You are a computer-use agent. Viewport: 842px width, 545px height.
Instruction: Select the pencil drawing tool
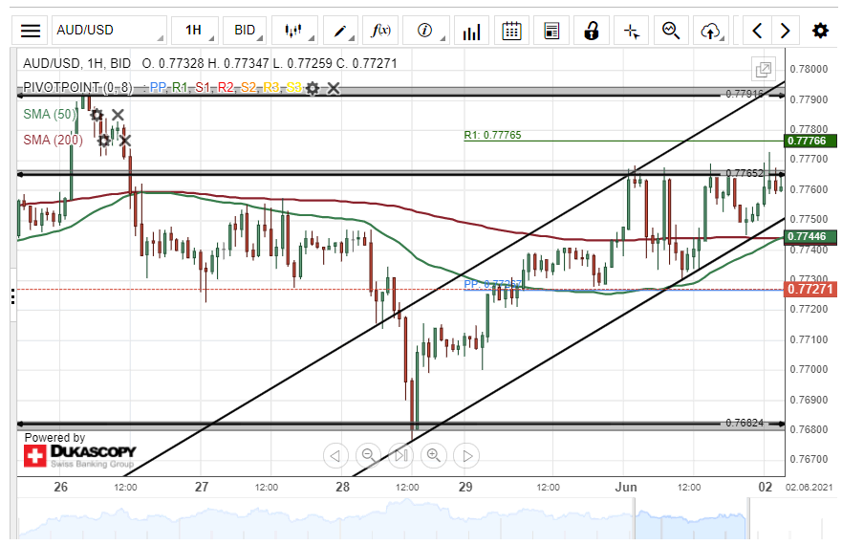(340, 31)
